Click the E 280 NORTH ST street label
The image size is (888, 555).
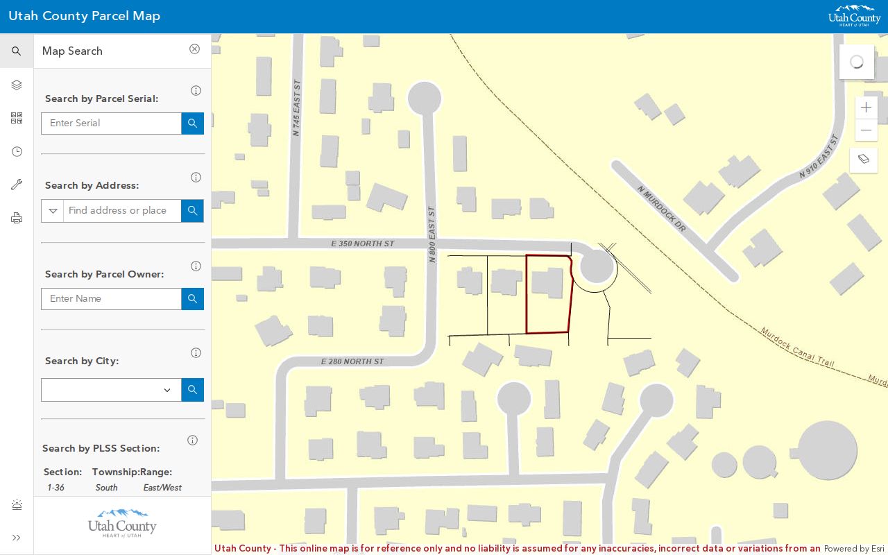pyautogui.click(x=352, y=361)
